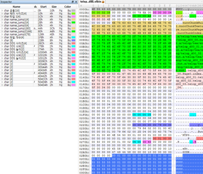Expand char names_jump2[166] entry
Image resolution: width=203 pixels, height=174 pixels.
click(2, 31)
